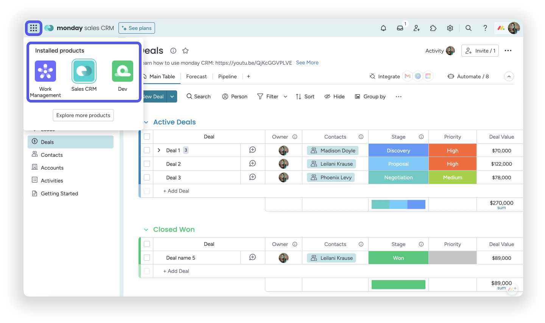Collapse the Closed Won group
The image size is (545, 323).
(146, 230)
